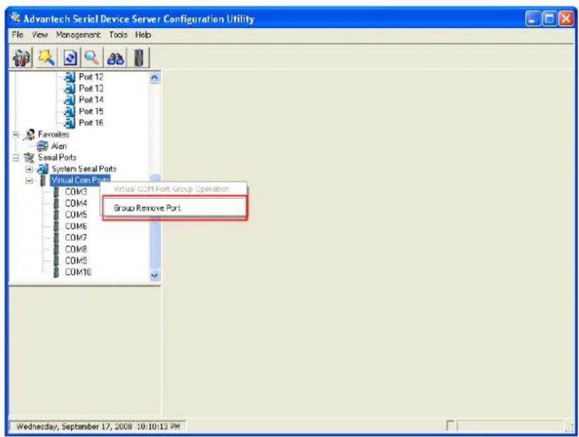Click the tree panel scrollbar thumb
579x437 pixels.
tap(156, 222)
